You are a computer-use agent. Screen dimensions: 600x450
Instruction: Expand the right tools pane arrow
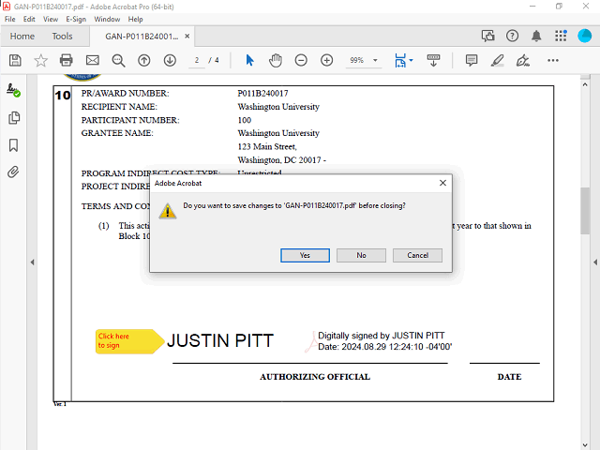595,262
